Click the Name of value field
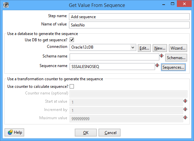The height and width of the screenshot is (141, 194). (129, 25)
